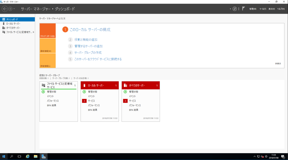
Task: Click the すべてのサーバー sidebar icon
Action: (x=4, y=28)
